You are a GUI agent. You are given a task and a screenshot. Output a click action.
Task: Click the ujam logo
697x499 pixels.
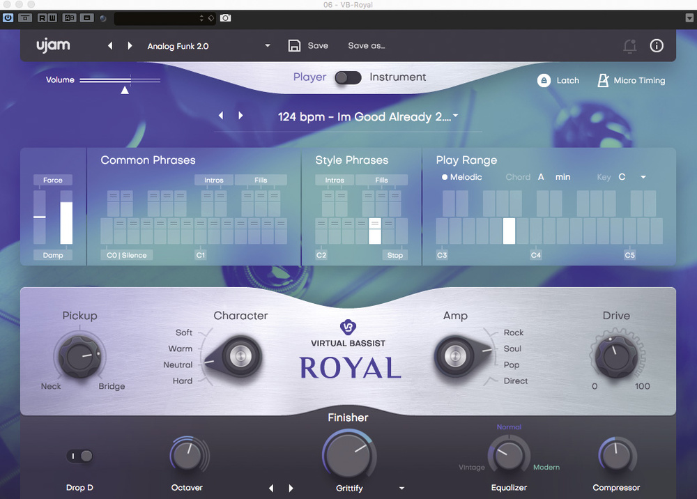coord(54,45)
